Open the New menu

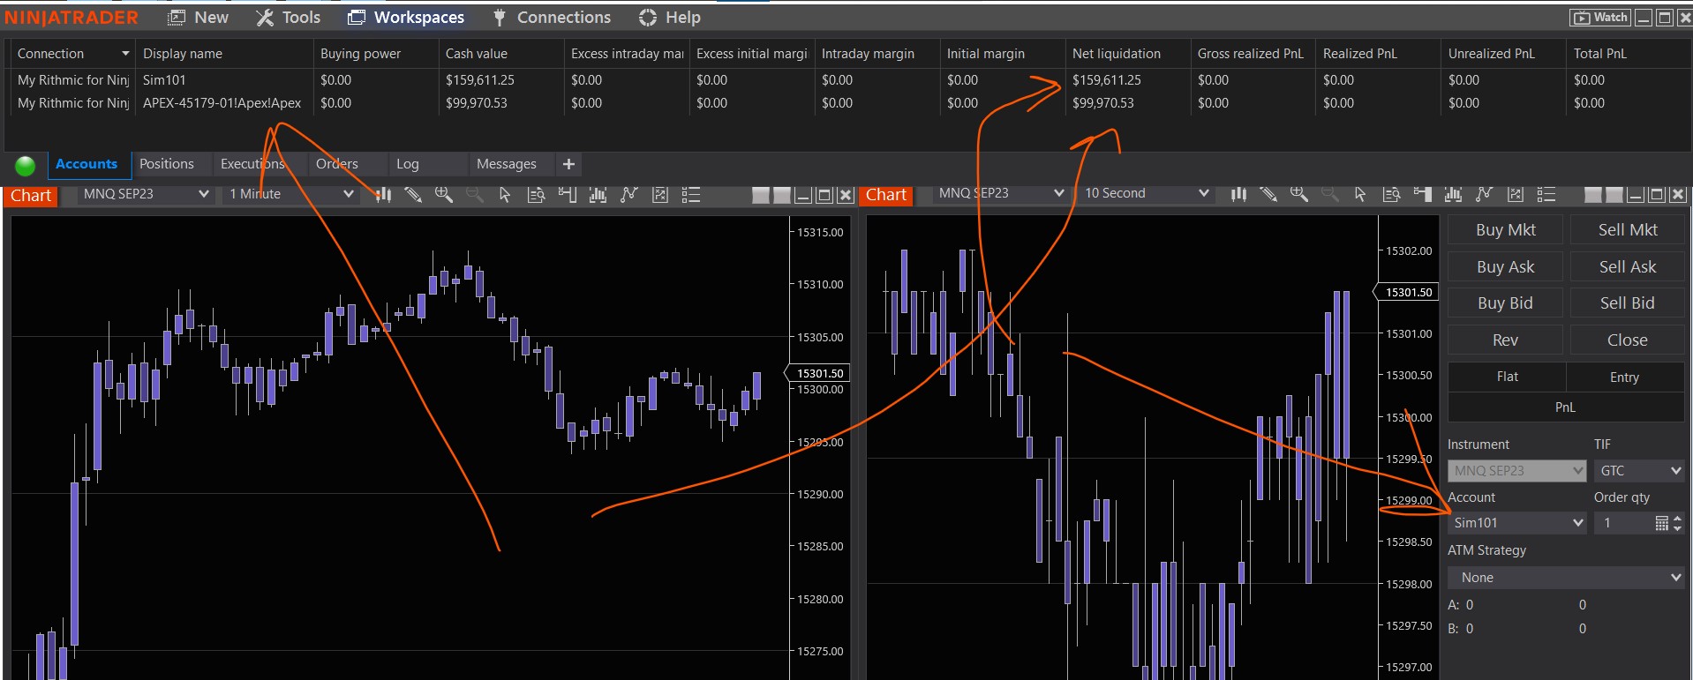coord(199,18)
